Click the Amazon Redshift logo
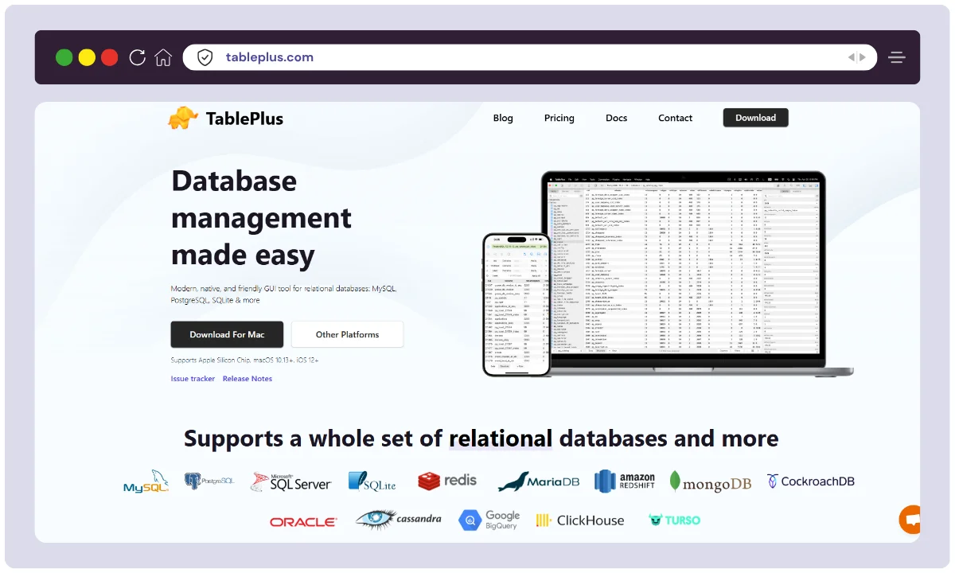 click(x=625, y=481)
